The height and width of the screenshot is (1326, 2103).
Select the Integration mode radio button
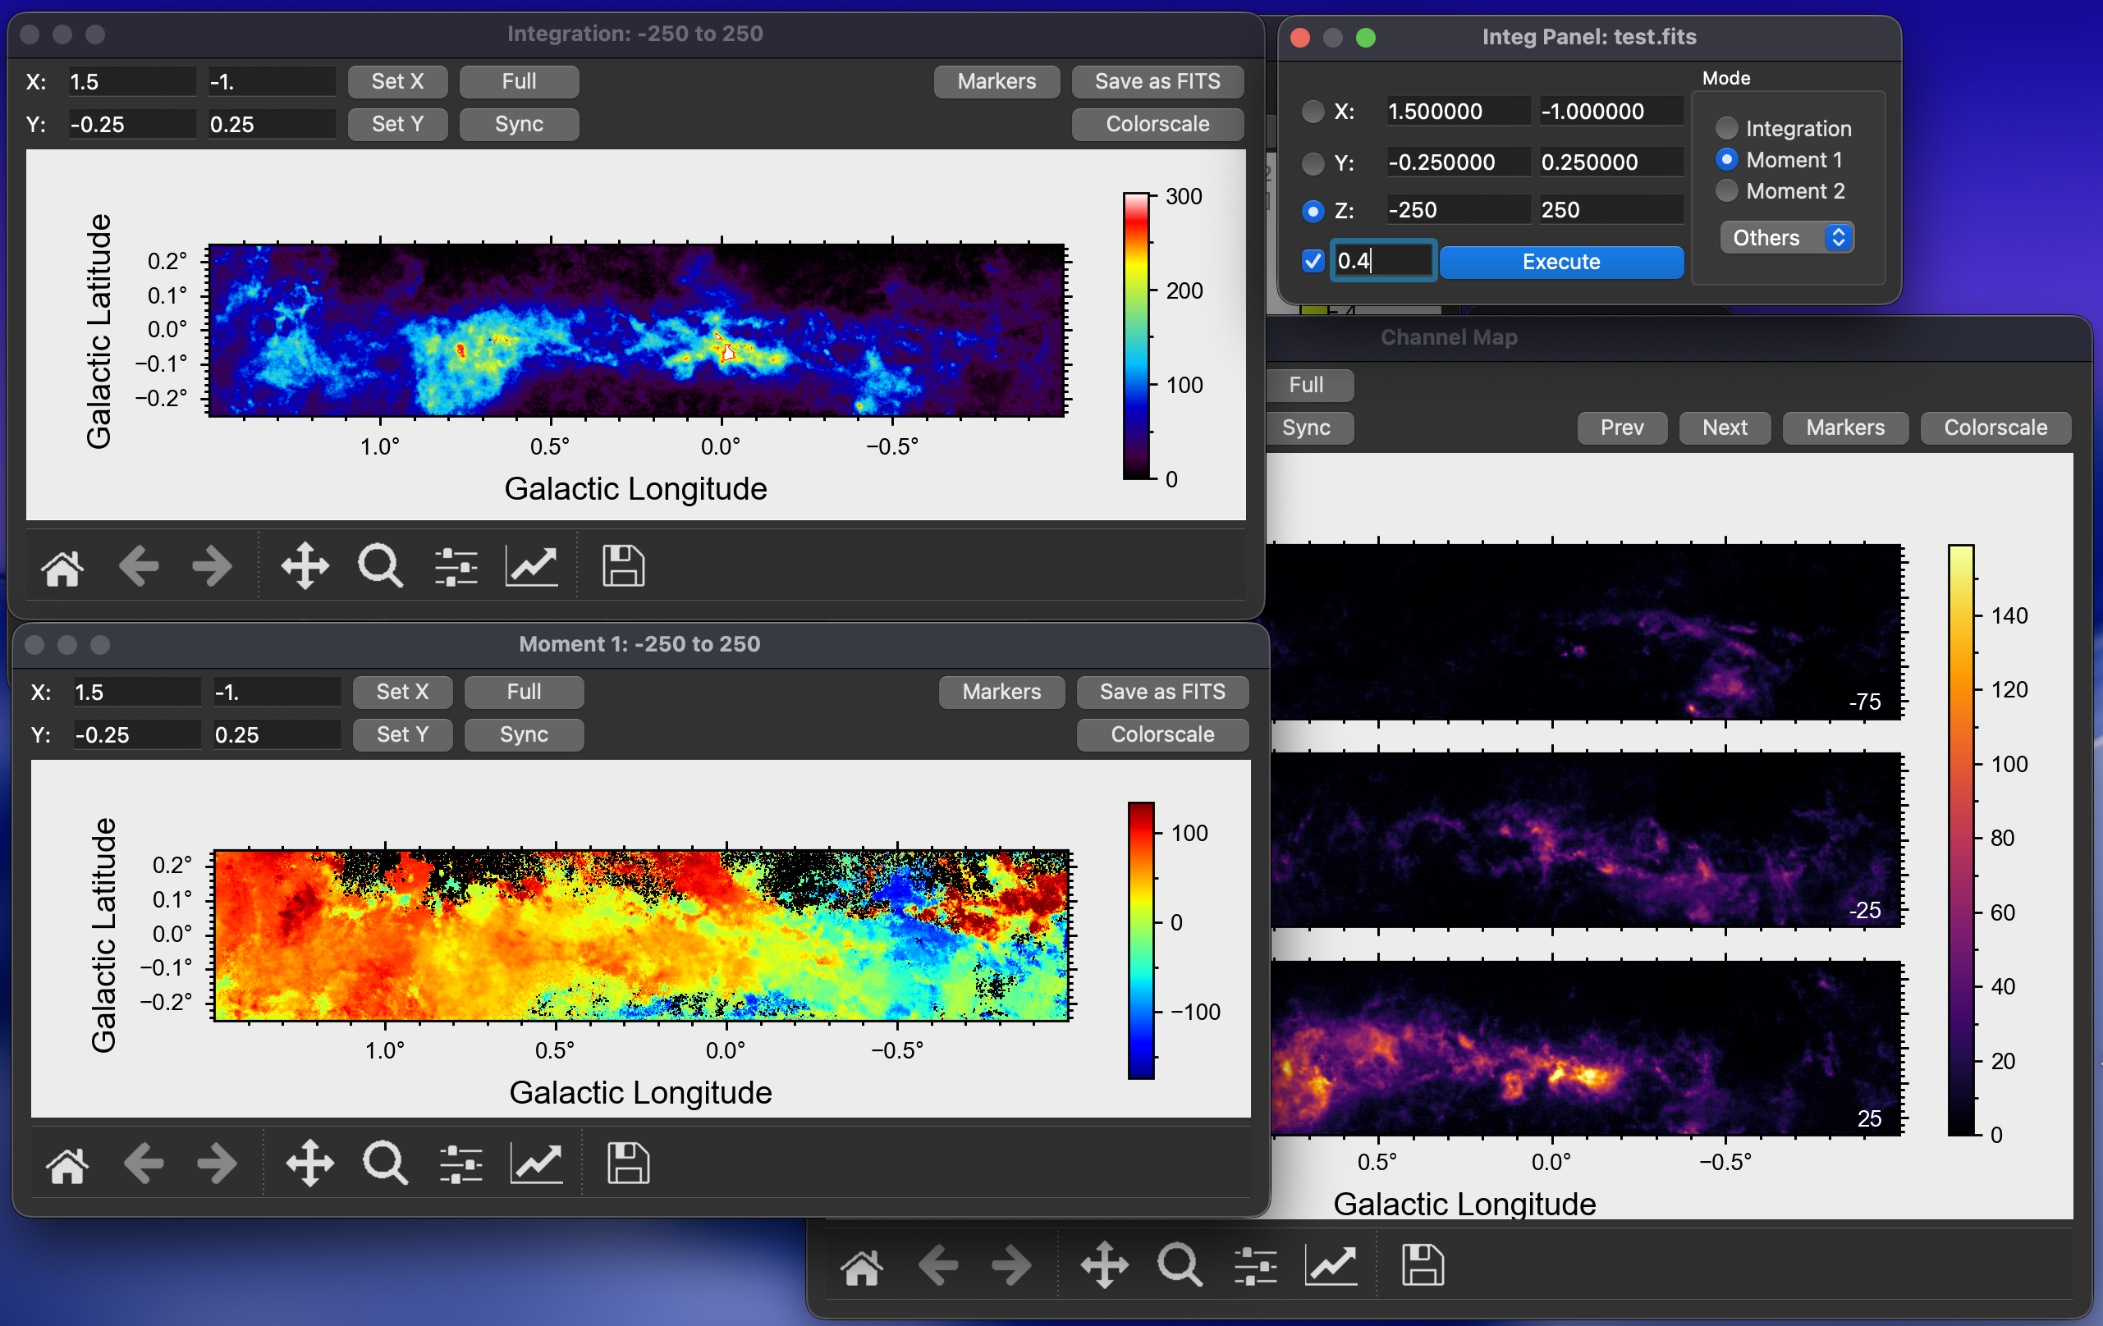1725,128
